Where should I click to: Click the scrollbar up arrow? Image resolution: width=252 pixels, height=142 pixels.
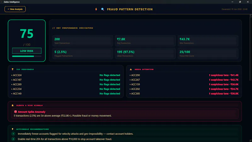point(251,15)
